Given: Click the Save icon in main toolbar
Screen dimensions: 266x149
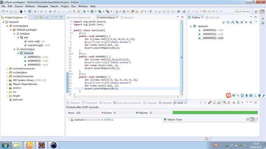Looking at the screenshot, I should (11, 11).
